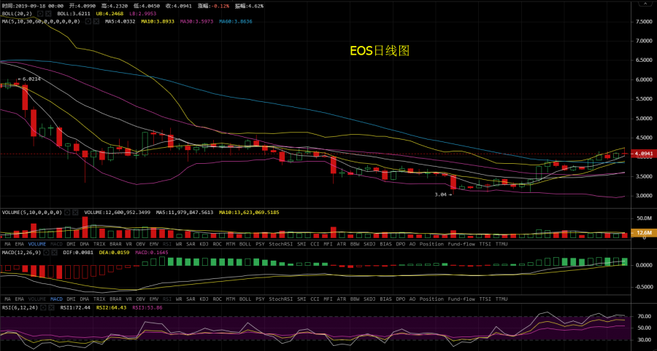Click the orange 12.6M volume axis label
The image size is (657, 351).
[x=644, y=232]
